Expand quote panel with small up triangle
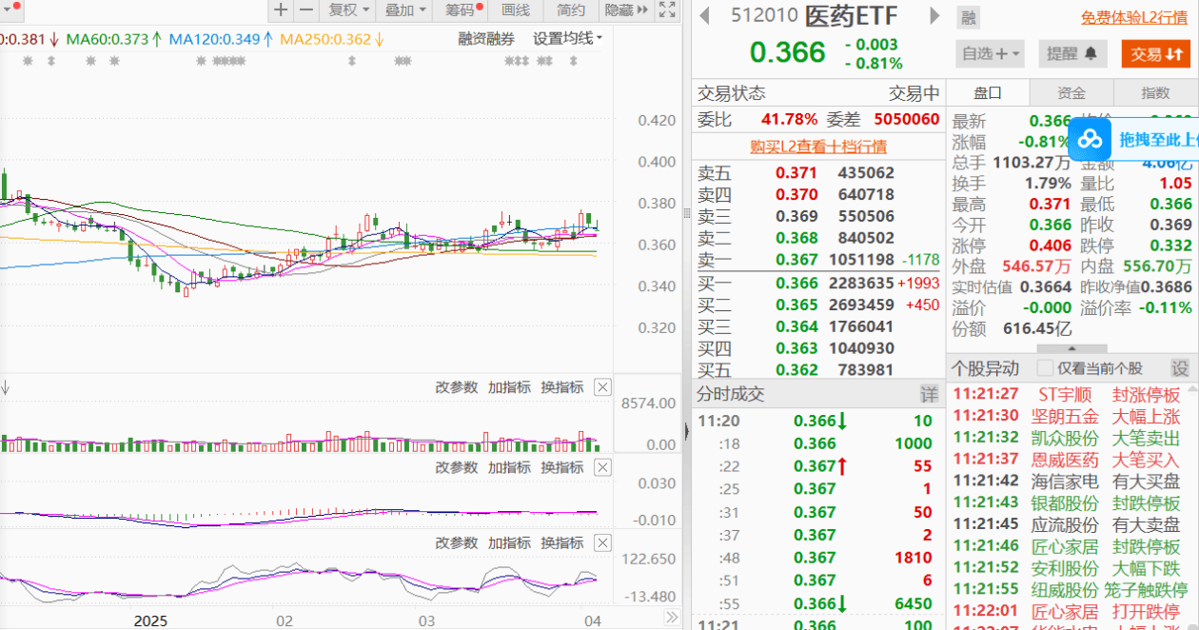 click(1071, 348)
